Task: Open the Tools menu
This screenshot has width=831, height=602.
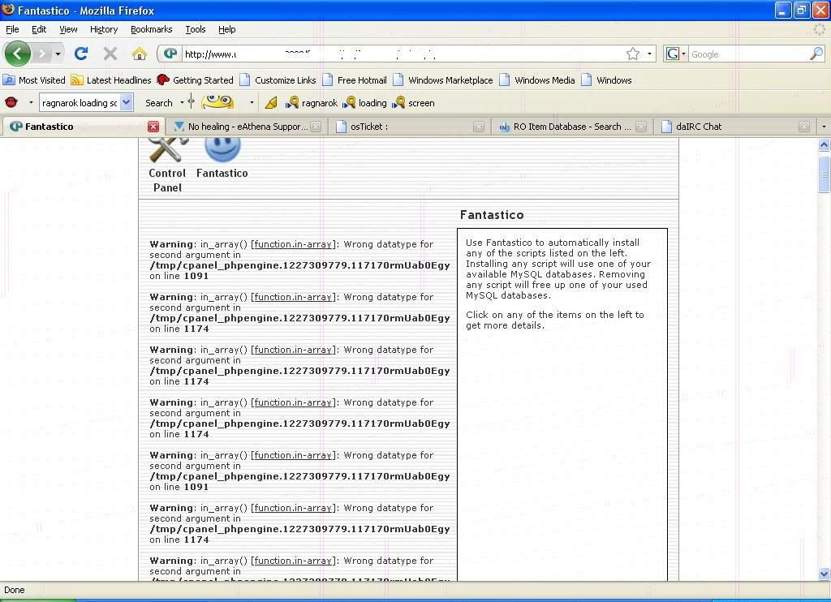Action: [x=195, y=29]
